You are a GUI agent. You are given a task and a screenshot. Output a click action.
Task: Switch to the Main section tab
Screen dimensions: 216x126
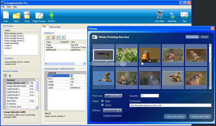[x=55, y=27]
